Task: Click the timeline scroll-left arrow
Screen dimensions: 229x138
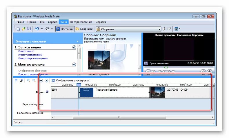Action: pos(52,117)
